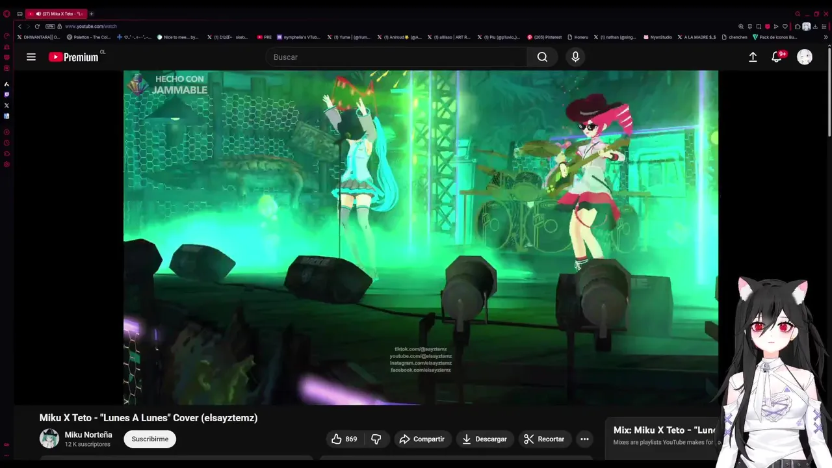Open Opera main menu logo
This screenshot has height=468, width=832.
tap(6, 14)
